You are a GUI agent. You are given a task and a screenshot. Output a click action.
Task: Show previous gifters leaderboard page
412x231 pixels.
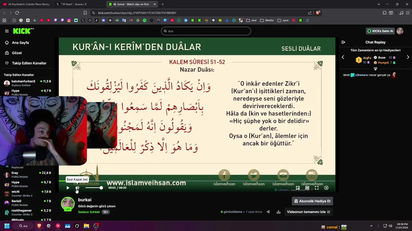pyautogui.click(x=343, y=57)
